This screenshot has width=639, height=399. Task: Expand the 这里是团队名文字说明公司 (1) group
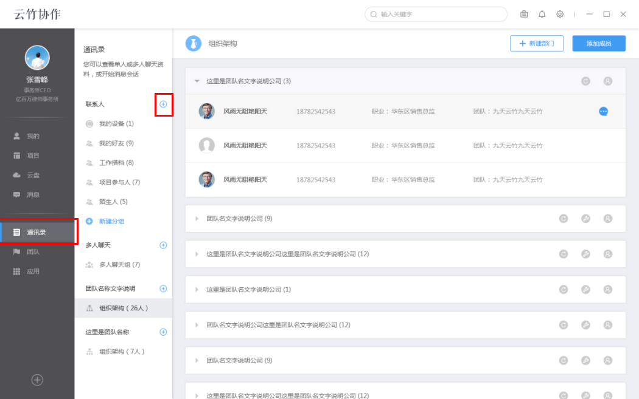point(195,290)
